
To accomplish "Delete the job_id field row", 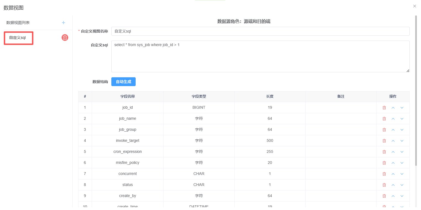I will pyautogui.click(x=384, y=108).
